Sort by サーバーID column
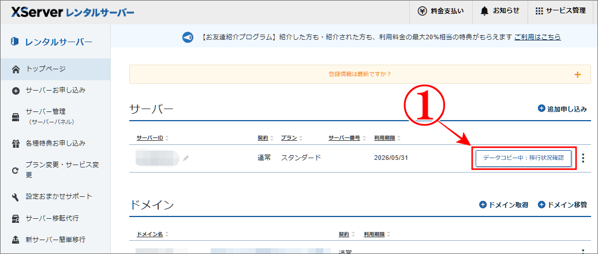Viewport: 598px width, 254px height. coord(152,137)
